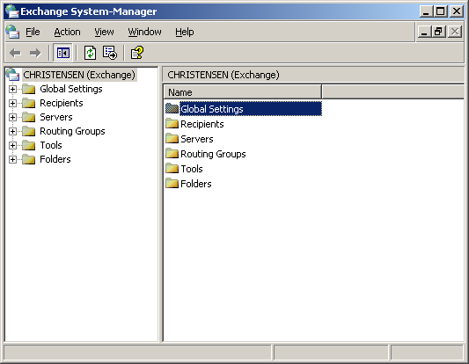Image resolution: width=469 pixels, height=364 pixels.
Task: Select Recipients text in list pane
Action: pyautogui.click(x=202, y=124)
